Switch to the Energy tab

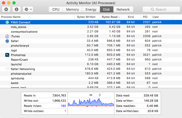91,9
